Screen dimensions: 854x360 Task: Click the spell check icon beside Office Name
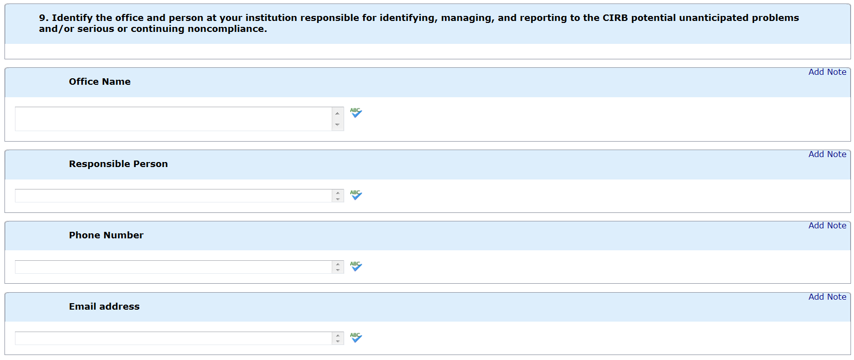point(356,113)
